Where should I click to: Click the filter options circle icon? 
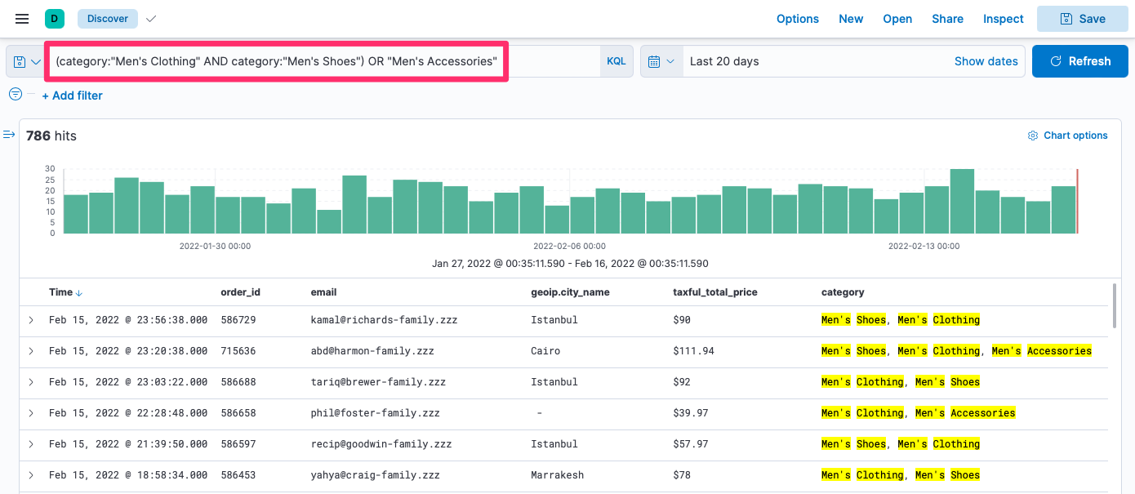point(15,95)
